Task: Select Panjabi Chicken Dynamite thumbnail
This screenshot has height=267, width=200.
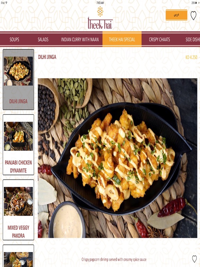Action: coord(19,145)
